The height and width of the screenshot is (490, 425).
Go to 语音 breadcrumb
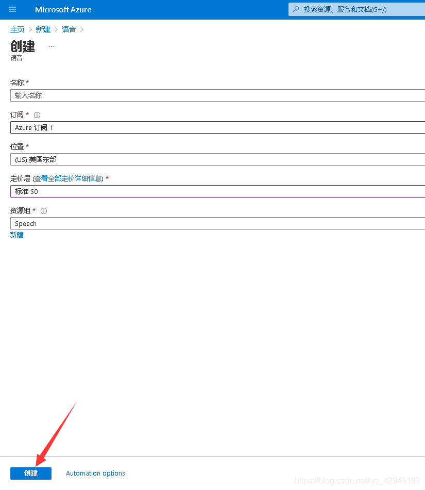coord(69,29)
